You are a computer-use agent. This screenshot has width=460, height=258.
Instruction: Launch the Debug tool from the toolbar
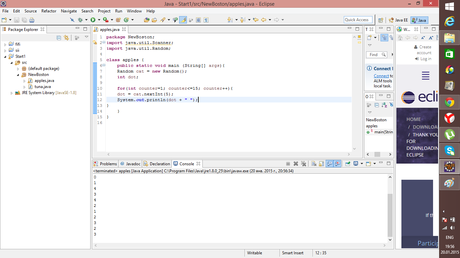click(79, 20)
